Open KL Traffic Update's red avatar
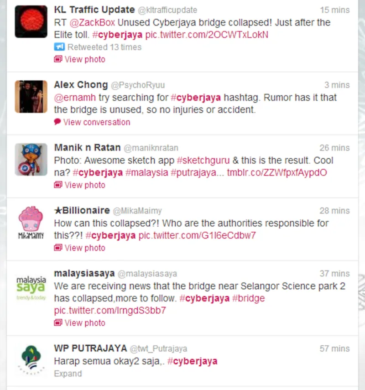The height and width of the screenshot is (390, 365). tap(31, 21)
